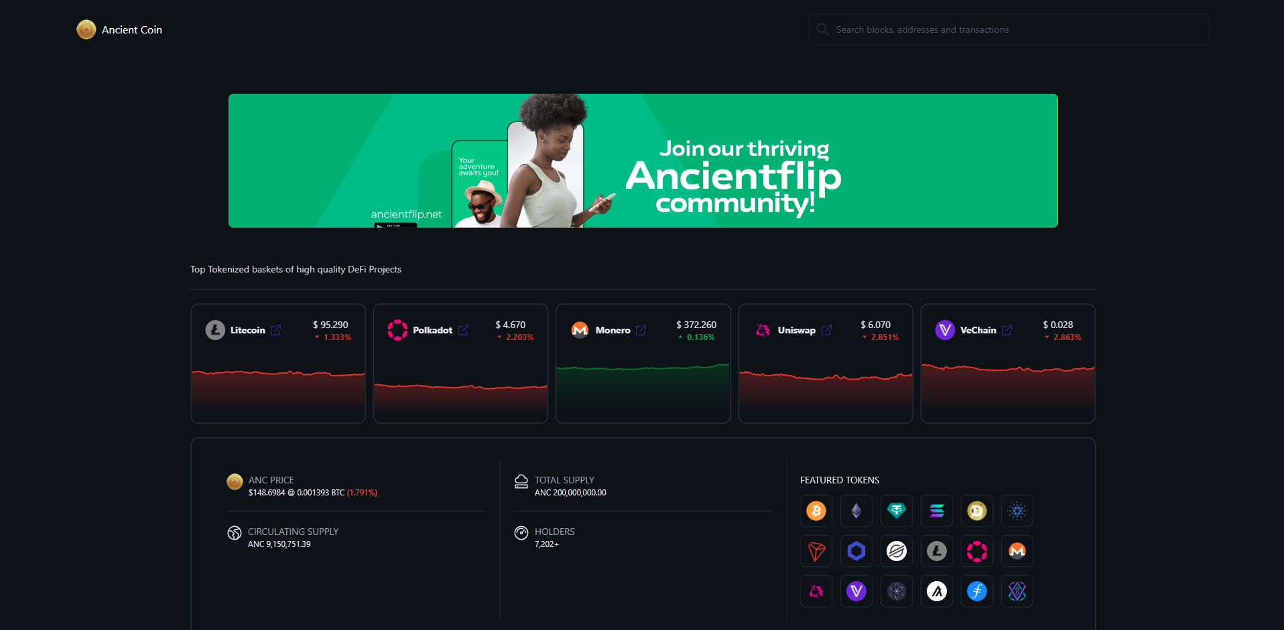Click the Total Supply stack icon
This screenshot has width=1284, height=630.
click(x=521, y=482)
